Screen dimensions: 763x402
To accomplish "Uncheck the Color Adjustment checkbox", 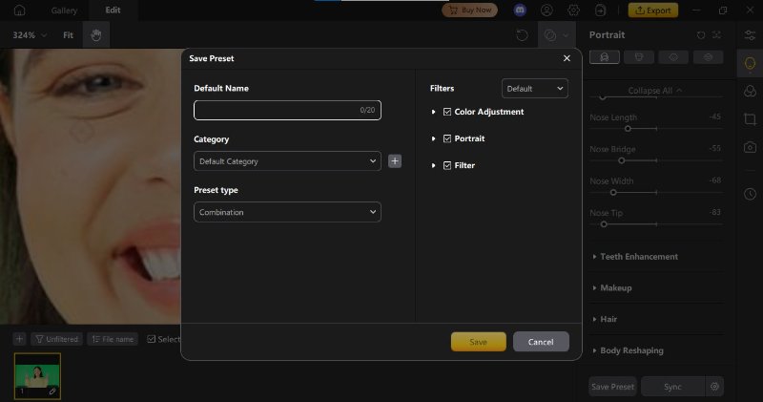I will (447, 112).
